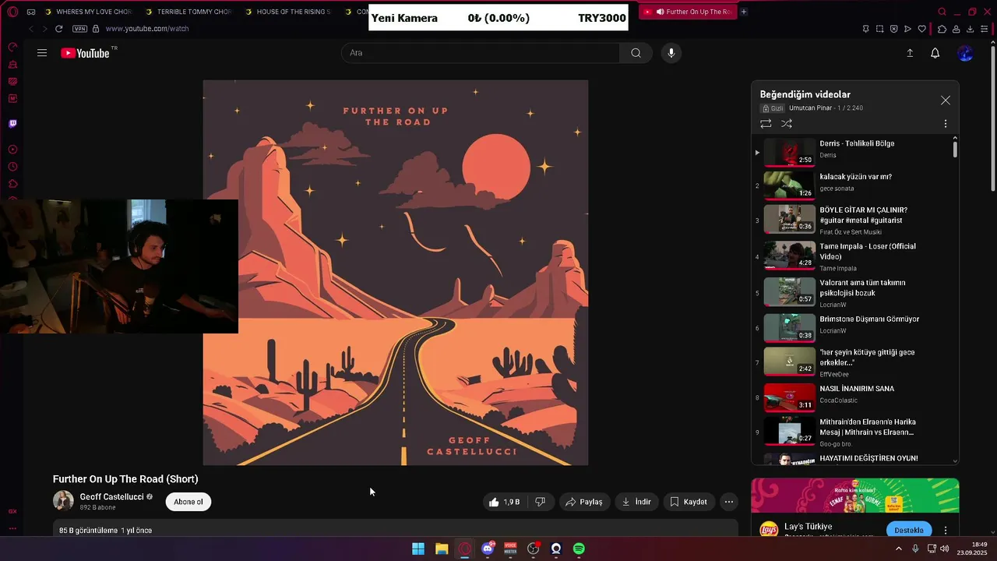Image resolution: width=997 pixels, height=561 pixels.
Task: Reload the page
Action: click(58, 29)
